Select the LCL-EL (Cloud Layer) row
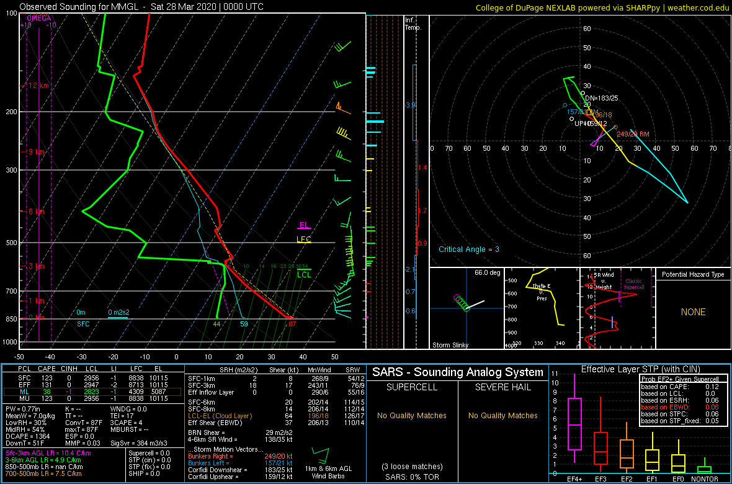 [276, 416]
